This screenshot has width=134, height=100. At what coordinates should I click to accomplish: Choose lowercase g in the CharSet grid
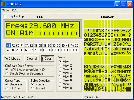click(x=106, y=49)
